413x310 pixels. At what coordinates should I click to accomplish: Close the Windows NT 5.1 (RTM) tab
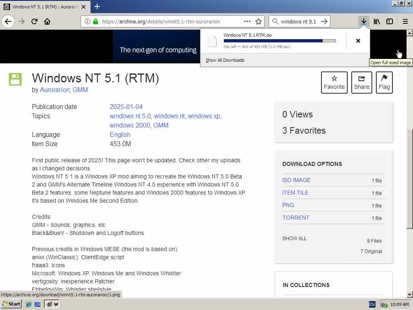click(x=83, y=7)
